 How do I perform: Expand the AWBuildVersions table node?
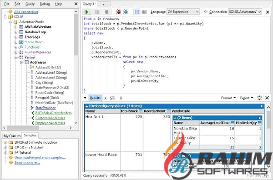(16, 27)
